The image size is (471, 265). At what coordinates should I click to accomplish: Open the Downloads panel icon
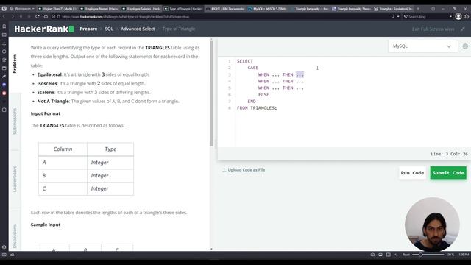[4, 43]
